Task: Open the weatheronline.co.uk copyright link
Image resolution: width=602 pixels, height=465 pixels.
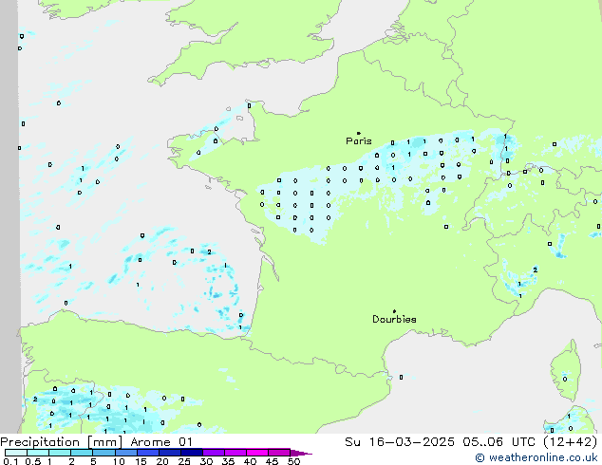Action: point(536,457)
